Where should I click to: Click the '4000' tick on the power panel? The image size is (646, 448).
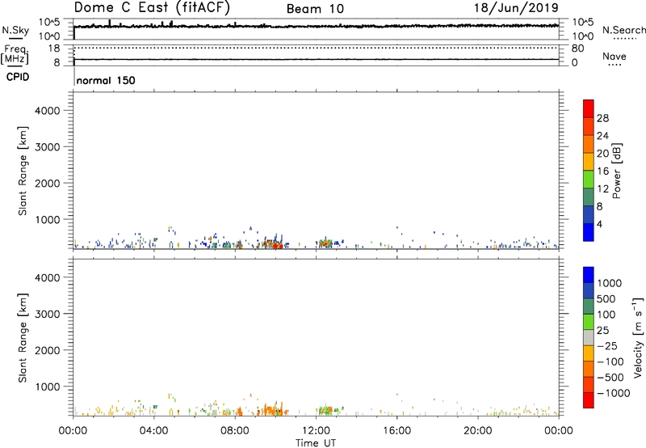tap(48, 111)
